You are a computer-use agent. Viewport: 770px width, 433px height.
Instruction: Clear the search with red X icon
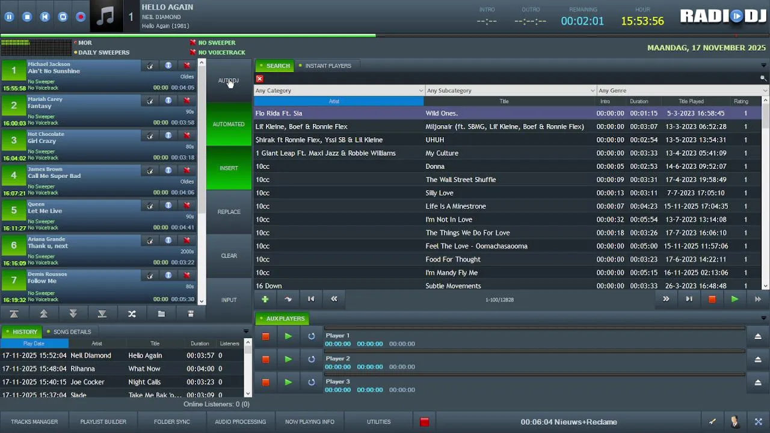tap(259, 79)
